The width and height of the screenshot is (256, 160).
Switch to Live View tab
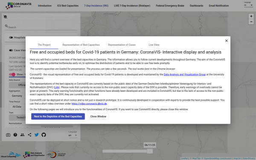coord(154,45)
